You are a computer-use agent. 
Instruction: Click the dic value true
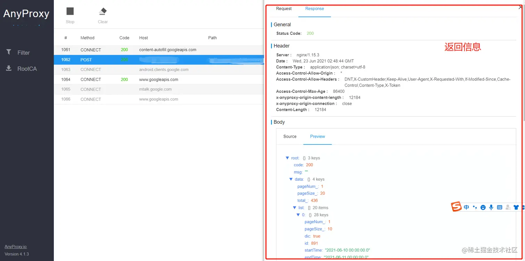point(317,236)
